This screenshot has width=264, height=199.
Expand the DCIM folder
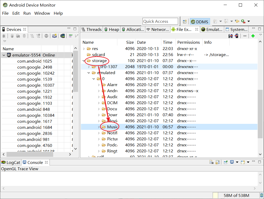tap(99, 103)
